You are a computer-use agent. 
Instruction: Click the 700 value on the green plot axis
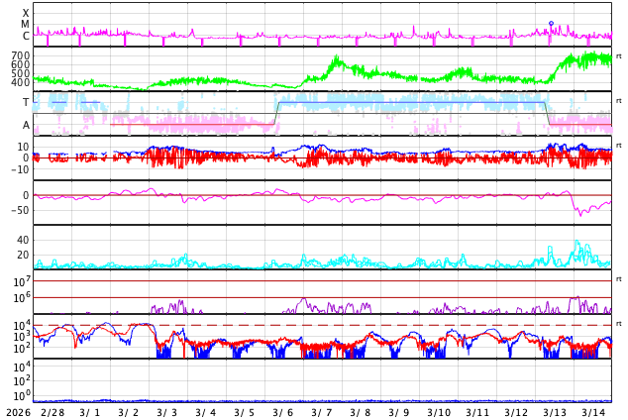coord(21,56)
